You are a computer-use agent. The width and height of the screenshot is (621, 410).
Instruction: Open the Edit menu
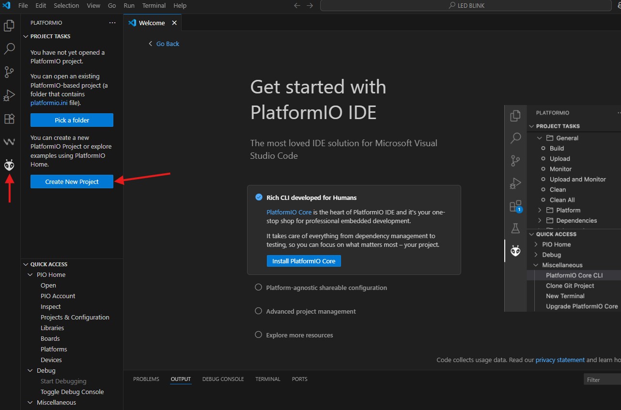(x=41, y=6)
